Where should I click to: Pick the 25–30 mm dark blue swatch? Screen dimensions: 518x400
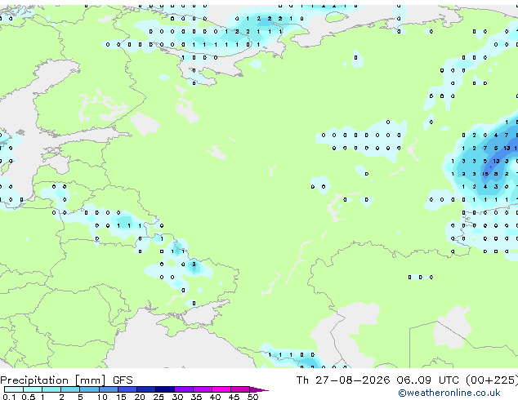pyautogui.click(x=164, y=389)
